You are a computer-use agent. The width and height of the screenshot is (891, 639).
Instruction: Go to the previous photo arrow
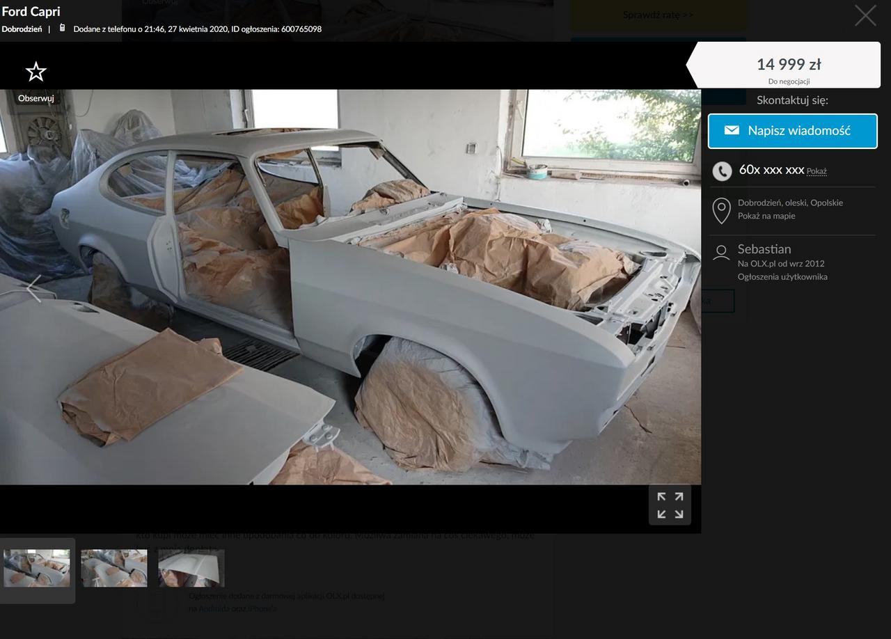[x=33, y=288]
